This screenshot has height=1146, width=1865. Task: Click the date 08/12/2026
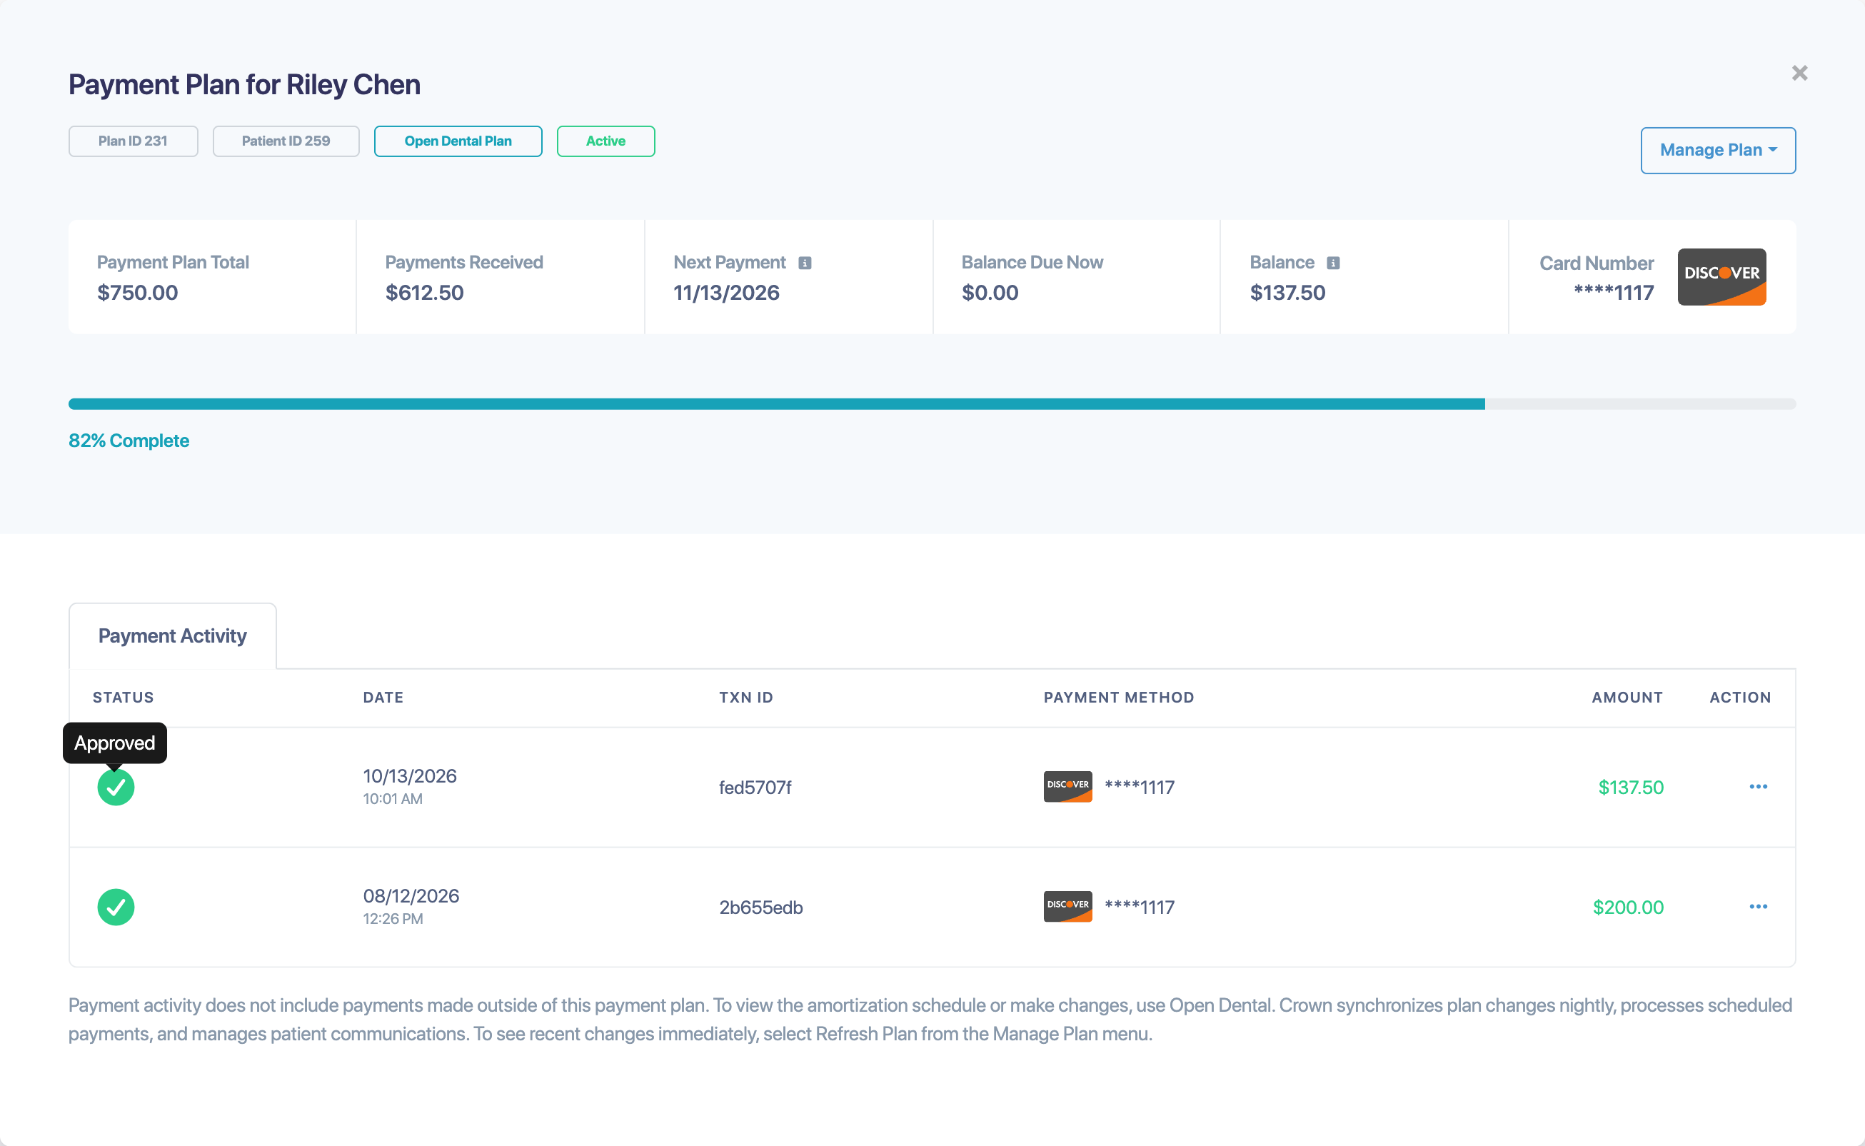[411, 896]
